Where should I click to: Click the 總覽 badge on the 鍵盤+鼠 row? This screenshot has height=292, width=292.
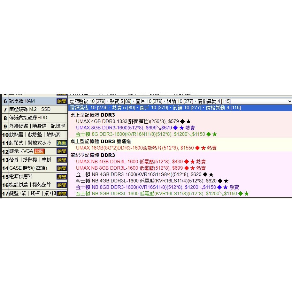pos(62,193)
